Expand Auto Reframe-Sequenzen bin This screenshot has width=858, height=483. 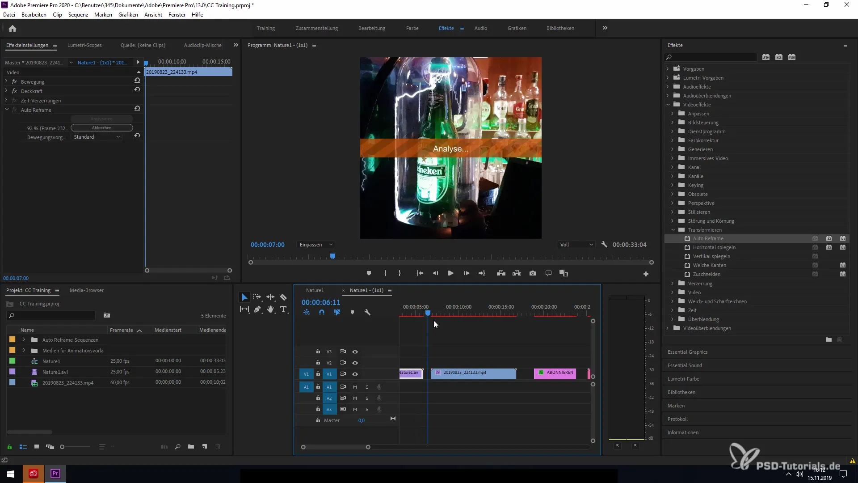point(24,339)
